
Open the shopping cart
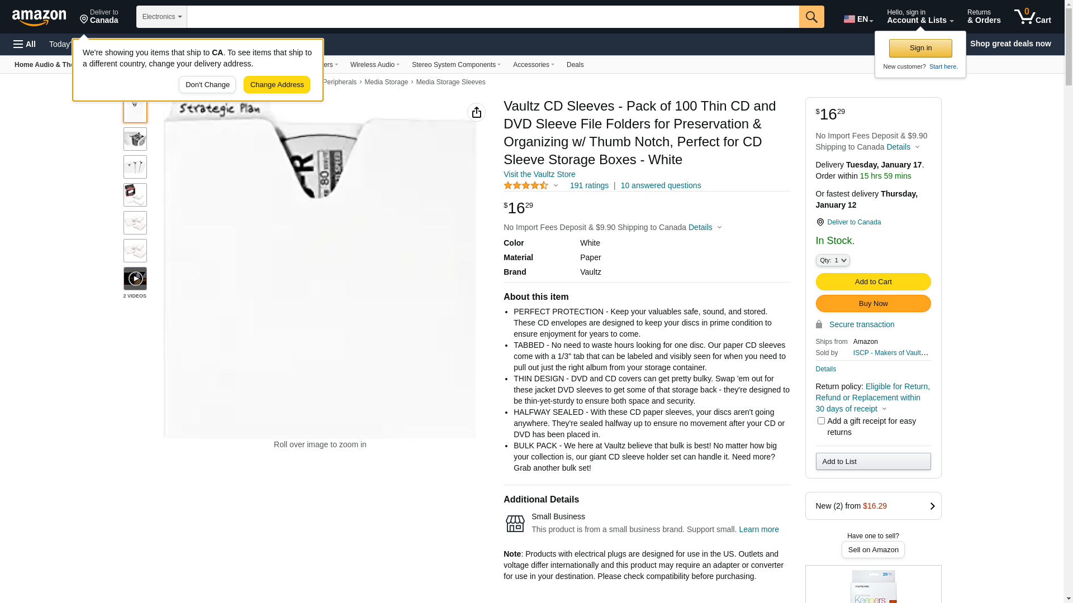(1032, 17)
